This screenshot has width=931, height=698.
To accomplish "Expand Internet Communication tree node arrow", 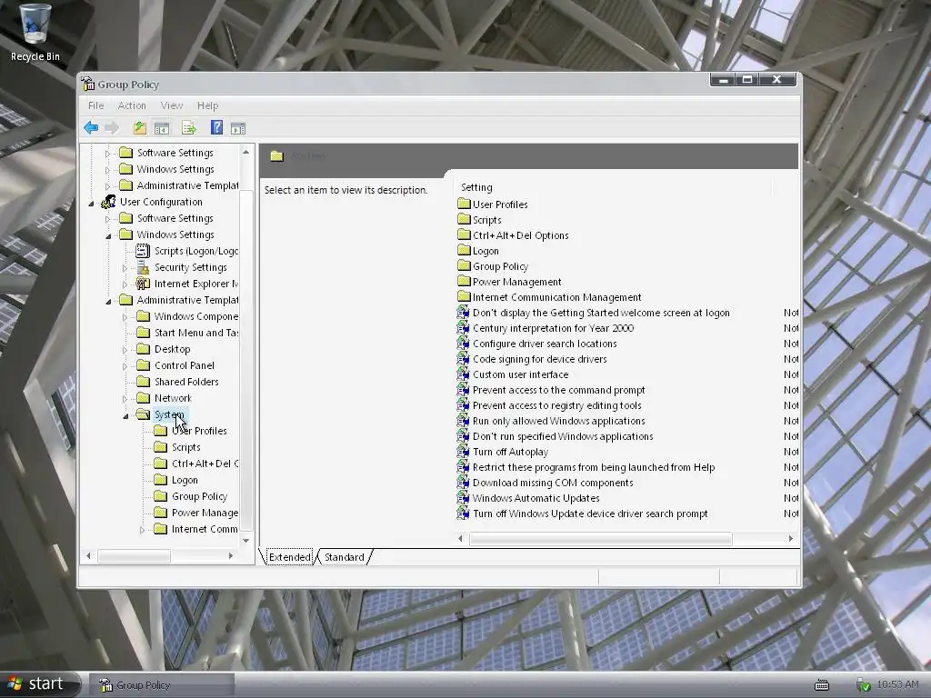I will pyautogui.click(x=142, y=530).
